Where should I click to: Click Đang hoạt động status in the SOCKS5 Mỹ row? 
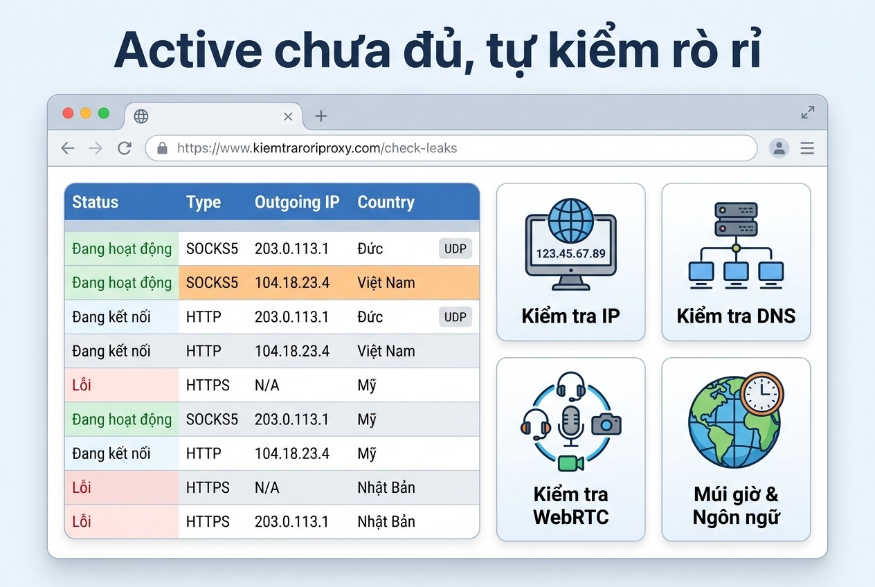[x=122, y=419]
